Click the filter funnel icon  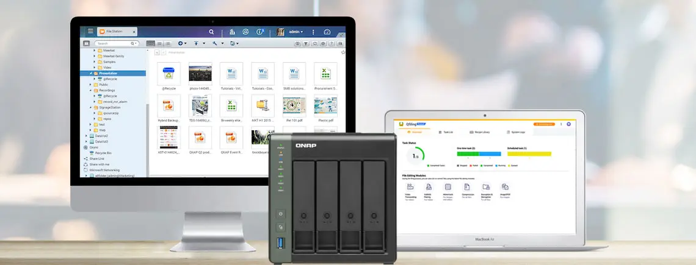pyautogui.click(x=306, y=43)
